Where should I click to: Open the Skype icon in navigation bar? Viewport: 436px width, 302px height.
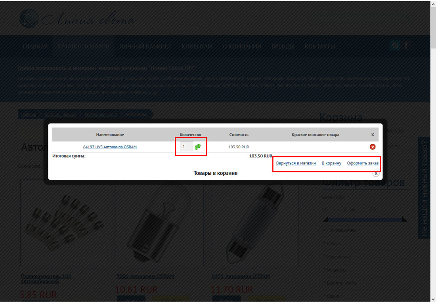click(395, 45)
